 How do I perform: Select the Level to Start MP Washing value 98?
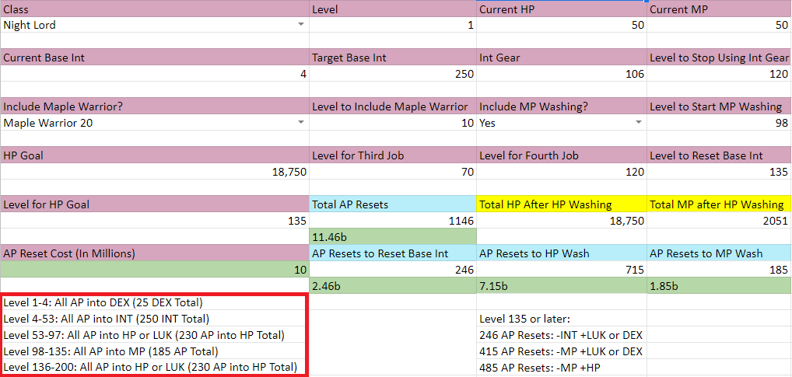[x=719, y=123]
